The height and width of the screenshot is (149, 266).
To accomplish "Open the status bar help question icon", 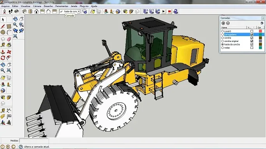I will click(21, 147).
